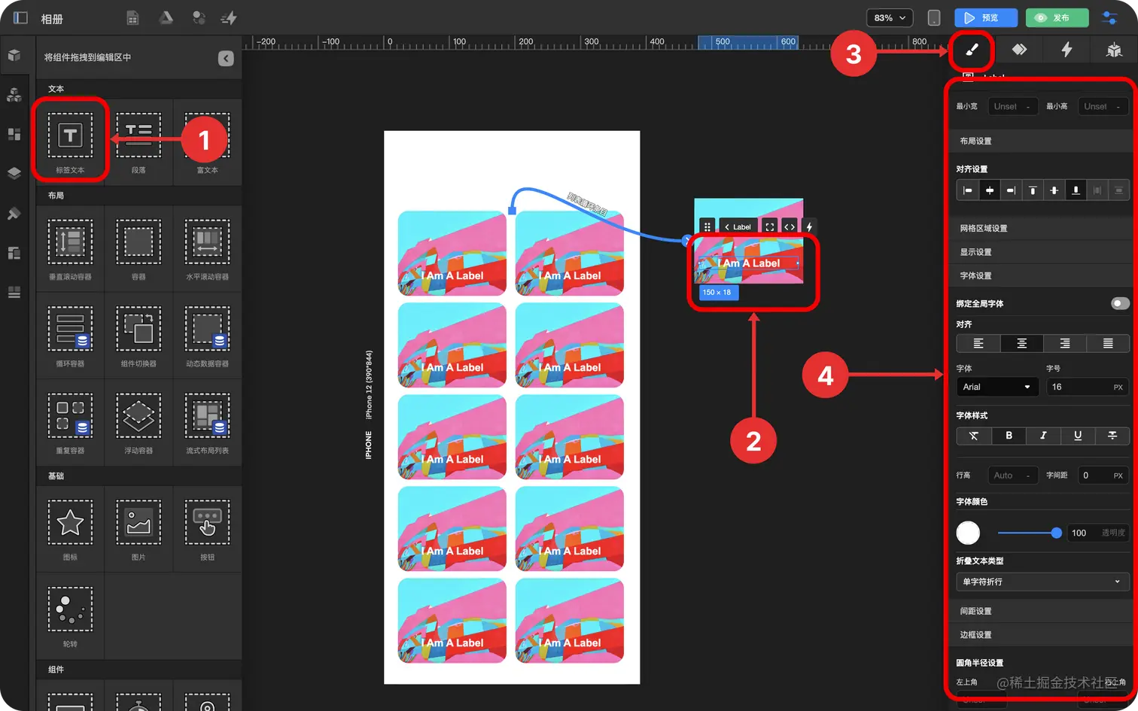Click the Label breadcrumb back button
1138x711 pixels.
738,226
